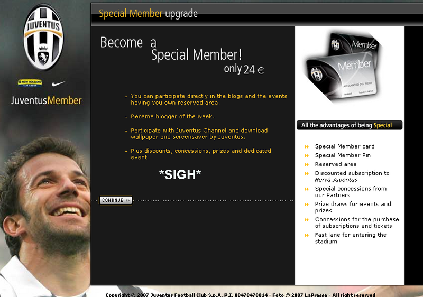
Task: Open the JuventusMember title link
Action: (x=46, y=100)
